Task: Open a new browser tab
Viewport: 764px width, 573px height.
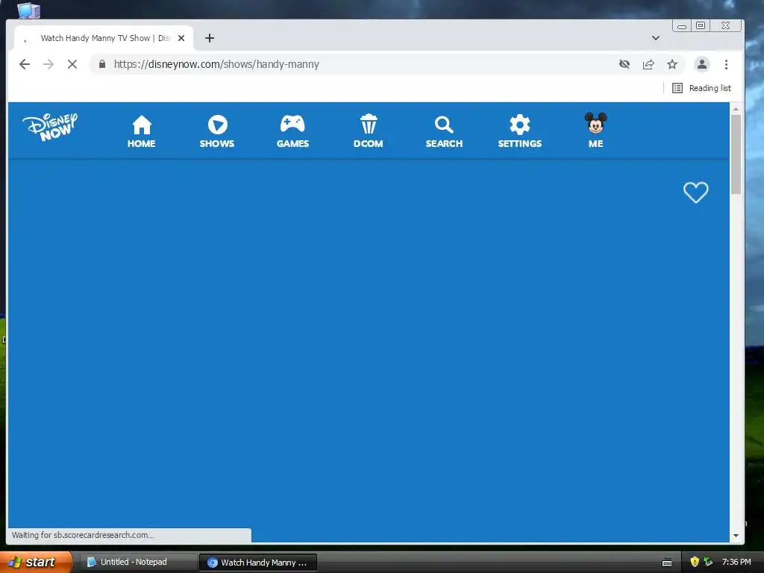Action: [x=210, y=38]
